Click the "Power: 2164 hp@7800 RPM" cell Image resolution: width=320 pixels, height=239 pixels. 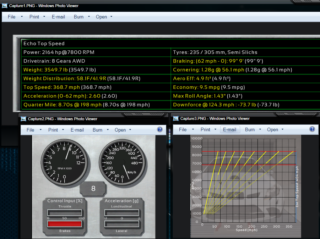96,52
